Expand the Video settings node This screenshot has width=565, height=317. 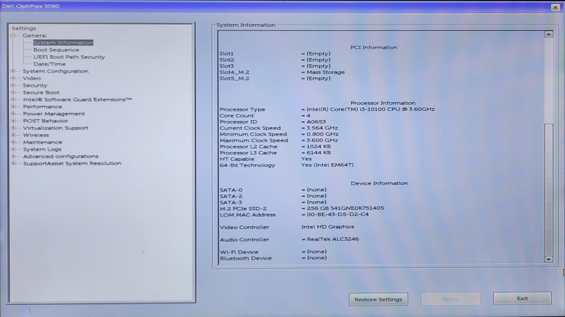pyautogui.click(x=13, y=78)
